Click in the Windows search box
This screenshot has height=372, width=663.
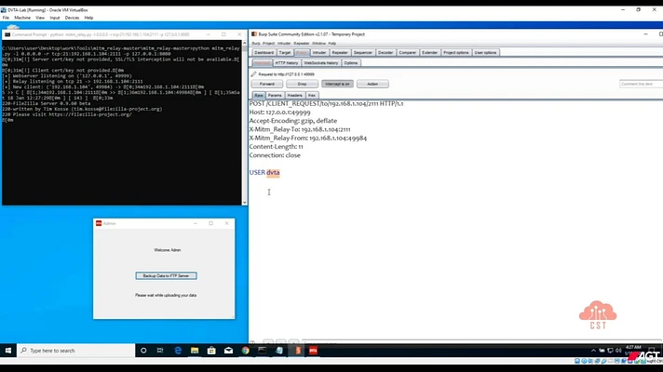(x=76, y=351)
